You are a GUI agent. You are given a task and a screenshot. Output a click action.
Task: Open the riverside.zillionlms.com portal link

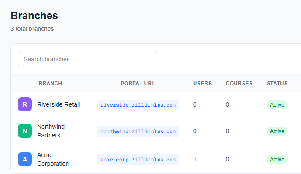coord(138,105)
